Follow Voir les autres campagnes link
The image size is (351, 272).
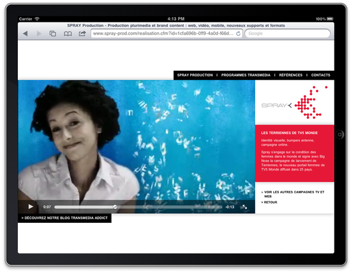[293, 194]
